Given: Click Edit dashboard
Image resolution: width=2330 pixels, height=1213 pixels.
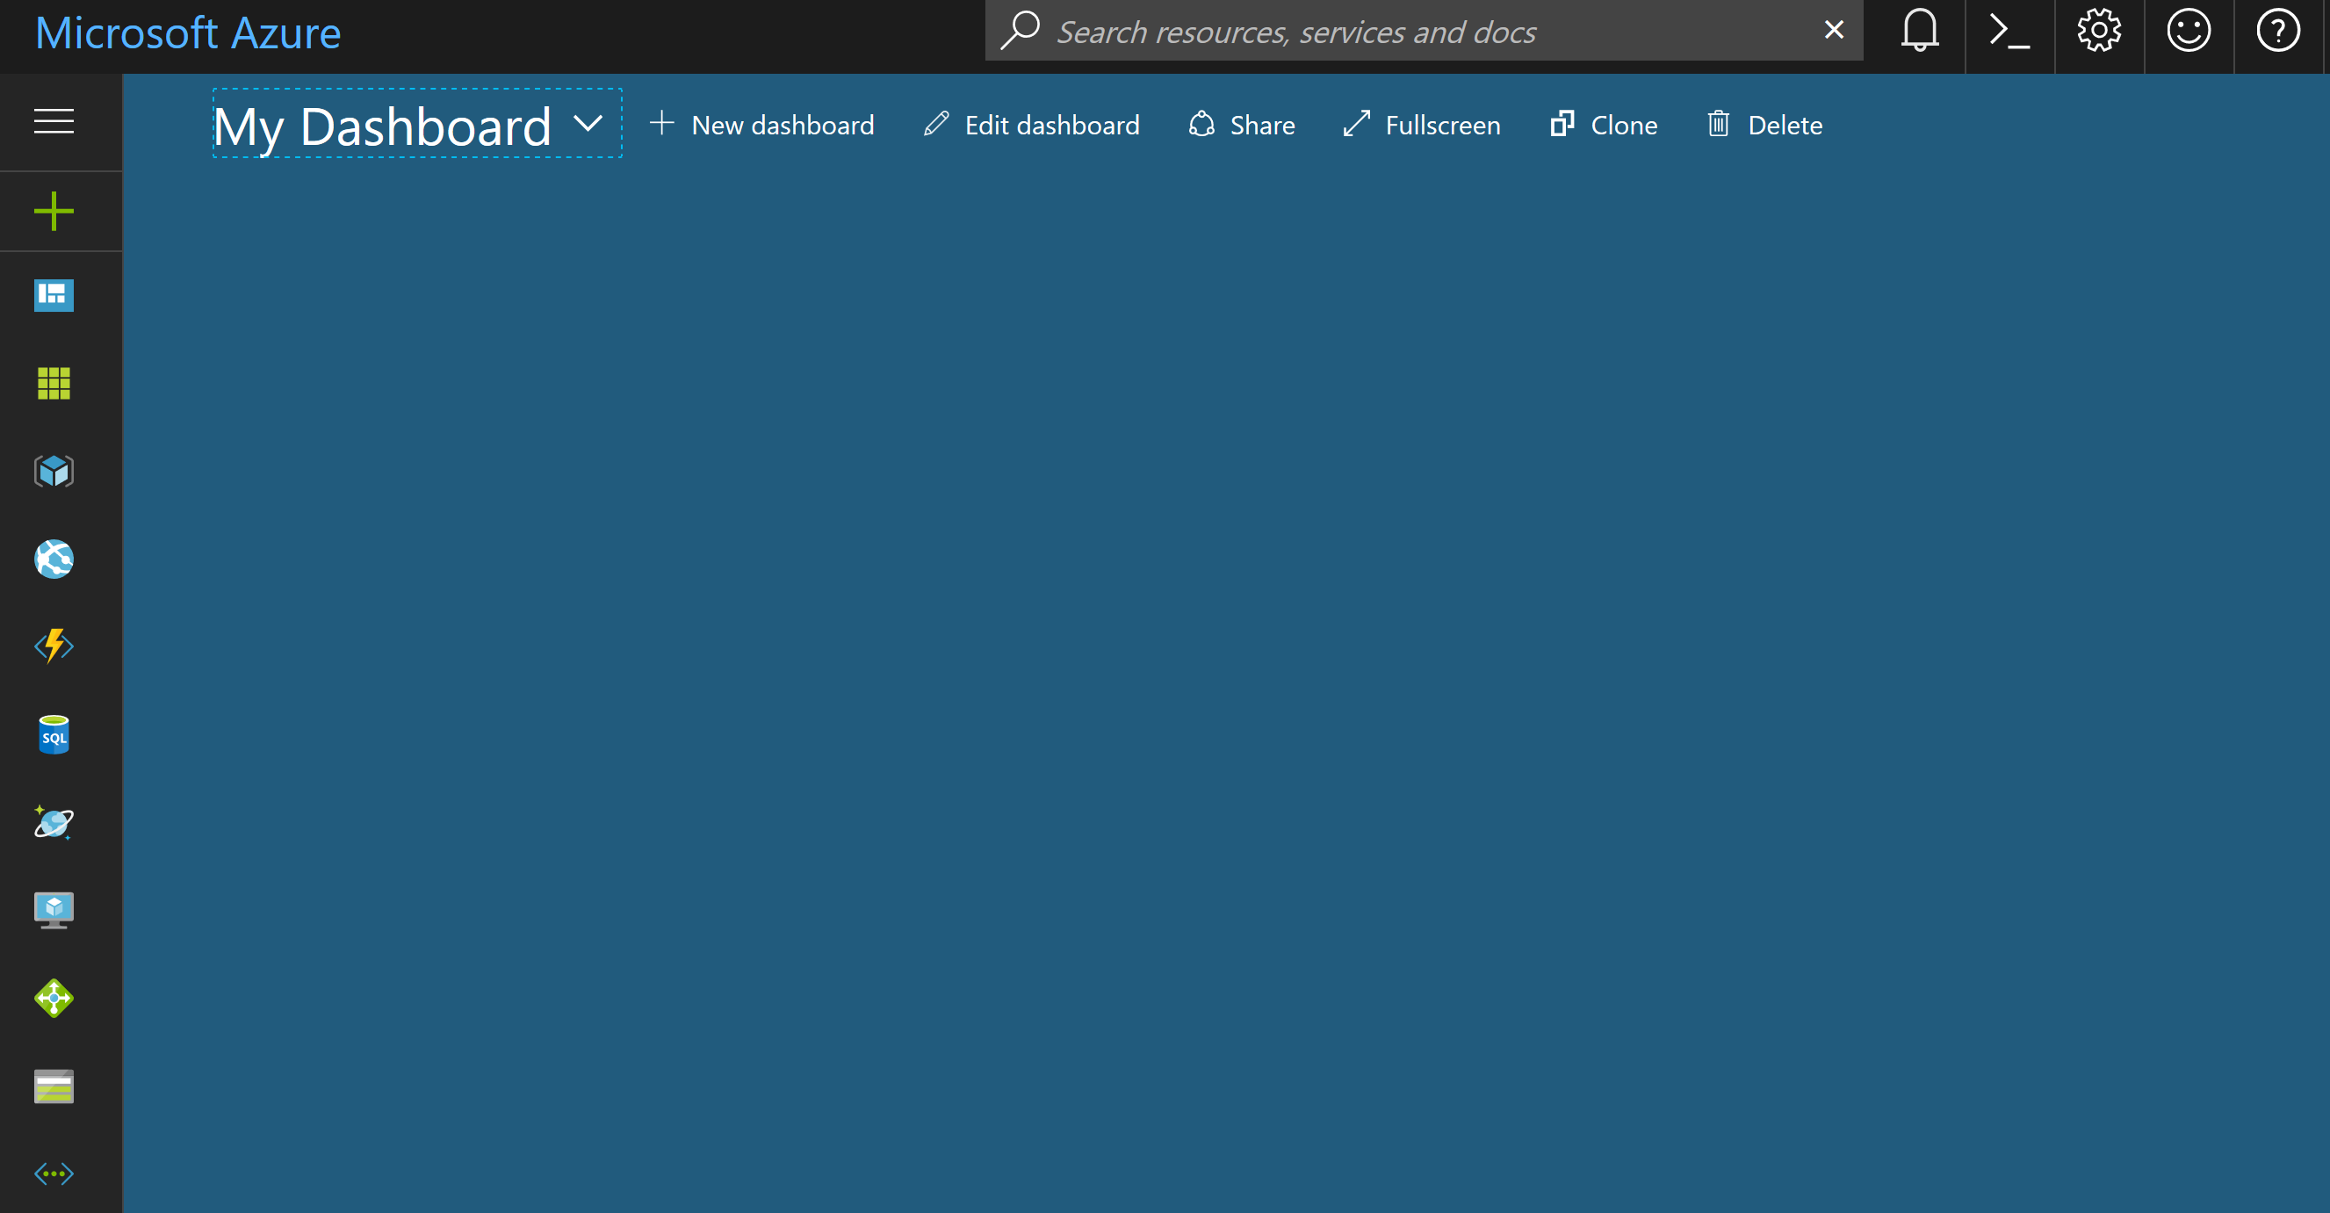Looking at the screenshot, I should 1031,125.
